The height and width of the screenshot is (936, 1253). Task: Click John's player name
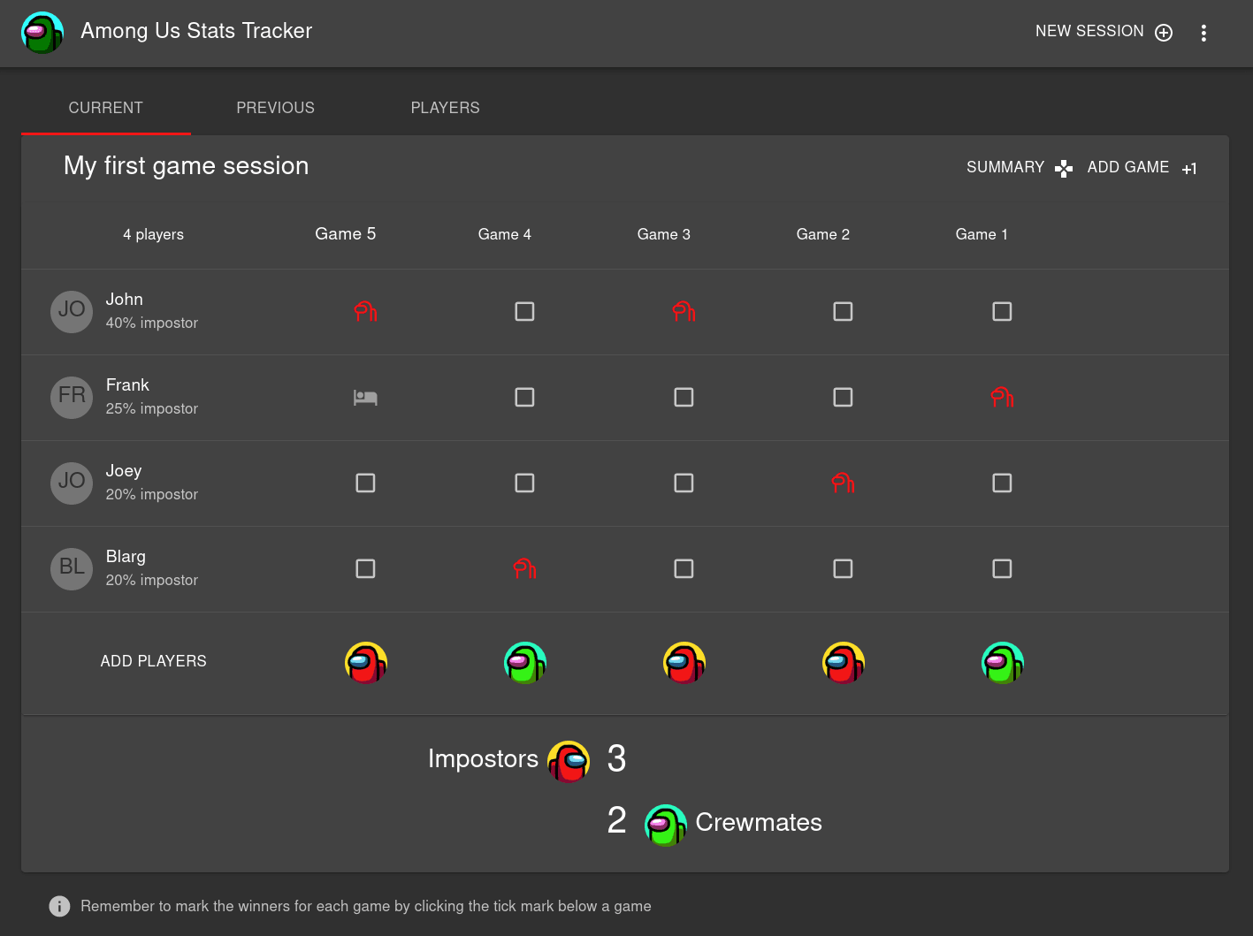pos(125,300)
